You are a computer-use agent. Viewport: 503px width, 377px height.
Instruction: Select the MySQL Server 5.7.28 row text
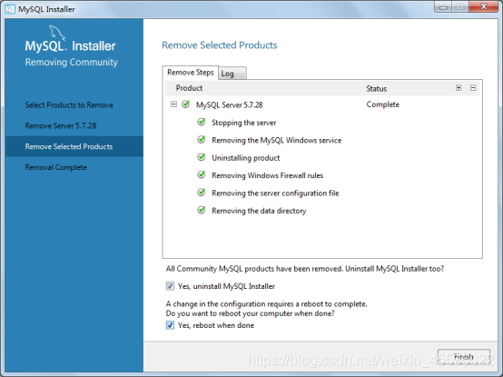tap(230, 104)
